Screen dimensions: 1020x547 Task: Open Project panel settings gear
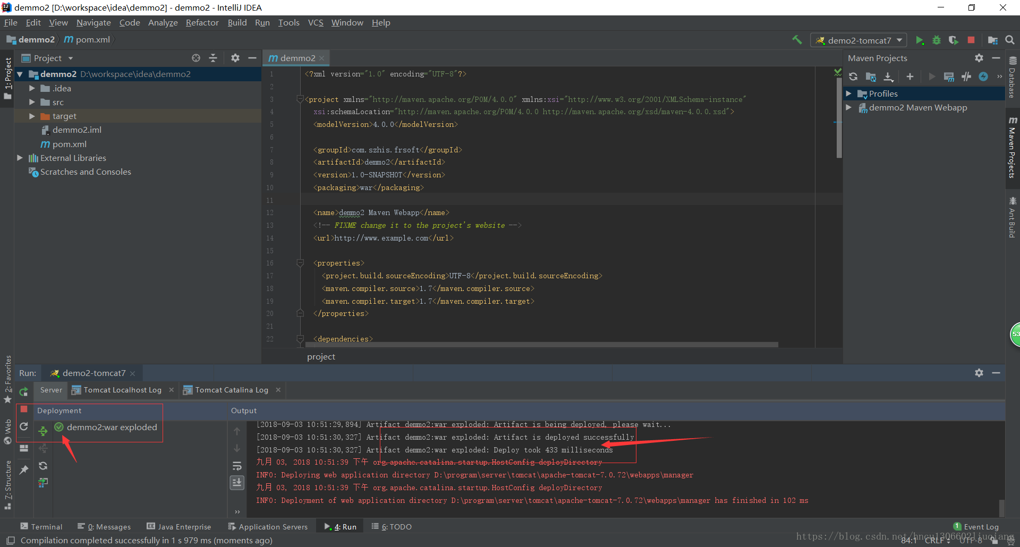(x=235, y=58)
